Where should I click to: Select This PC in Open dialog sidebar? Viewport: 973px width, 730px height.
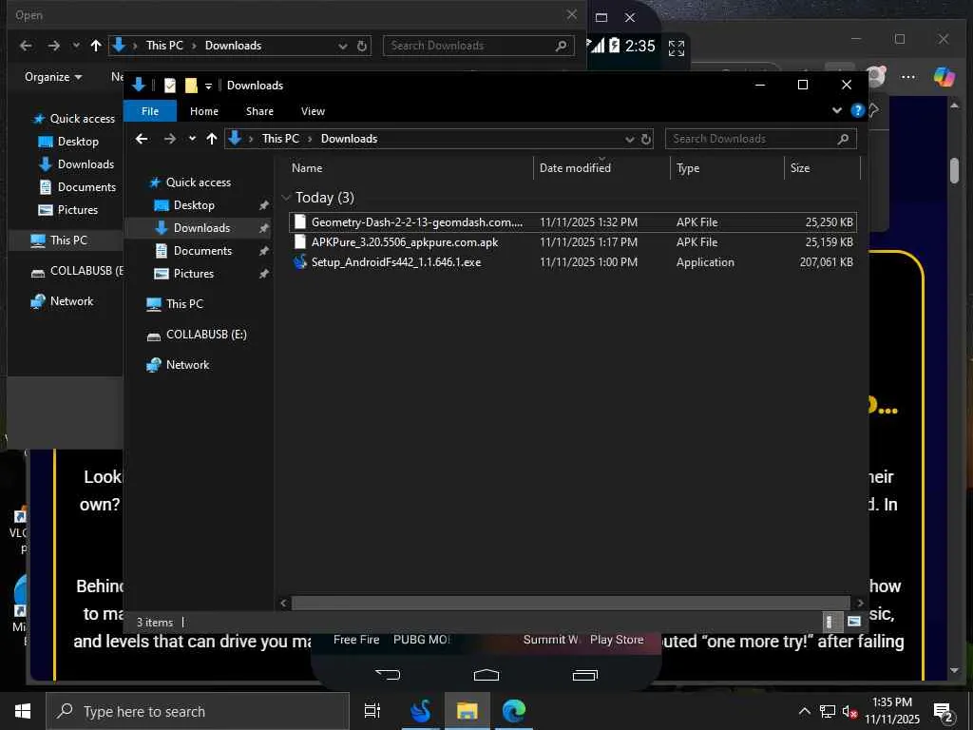tap(68, 240)
